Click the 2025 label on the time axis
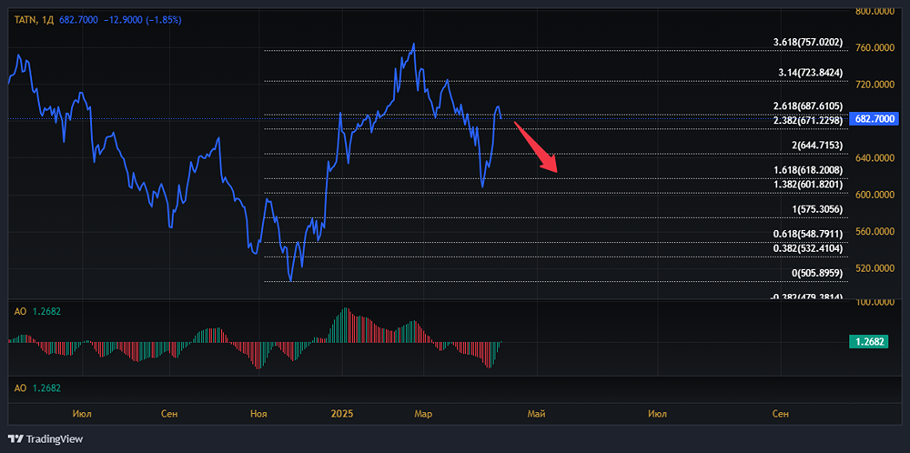 coord(341,414)
